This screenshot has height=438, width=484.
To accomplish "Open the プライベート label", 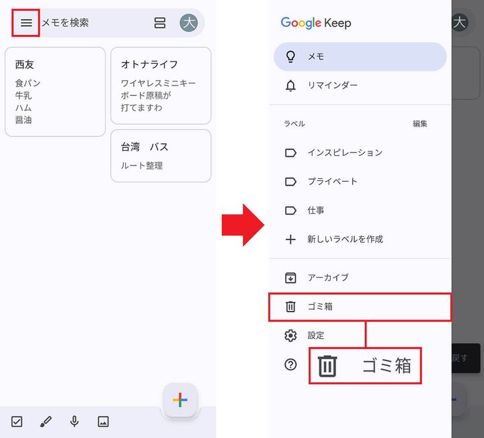I will tap(360, 181).
